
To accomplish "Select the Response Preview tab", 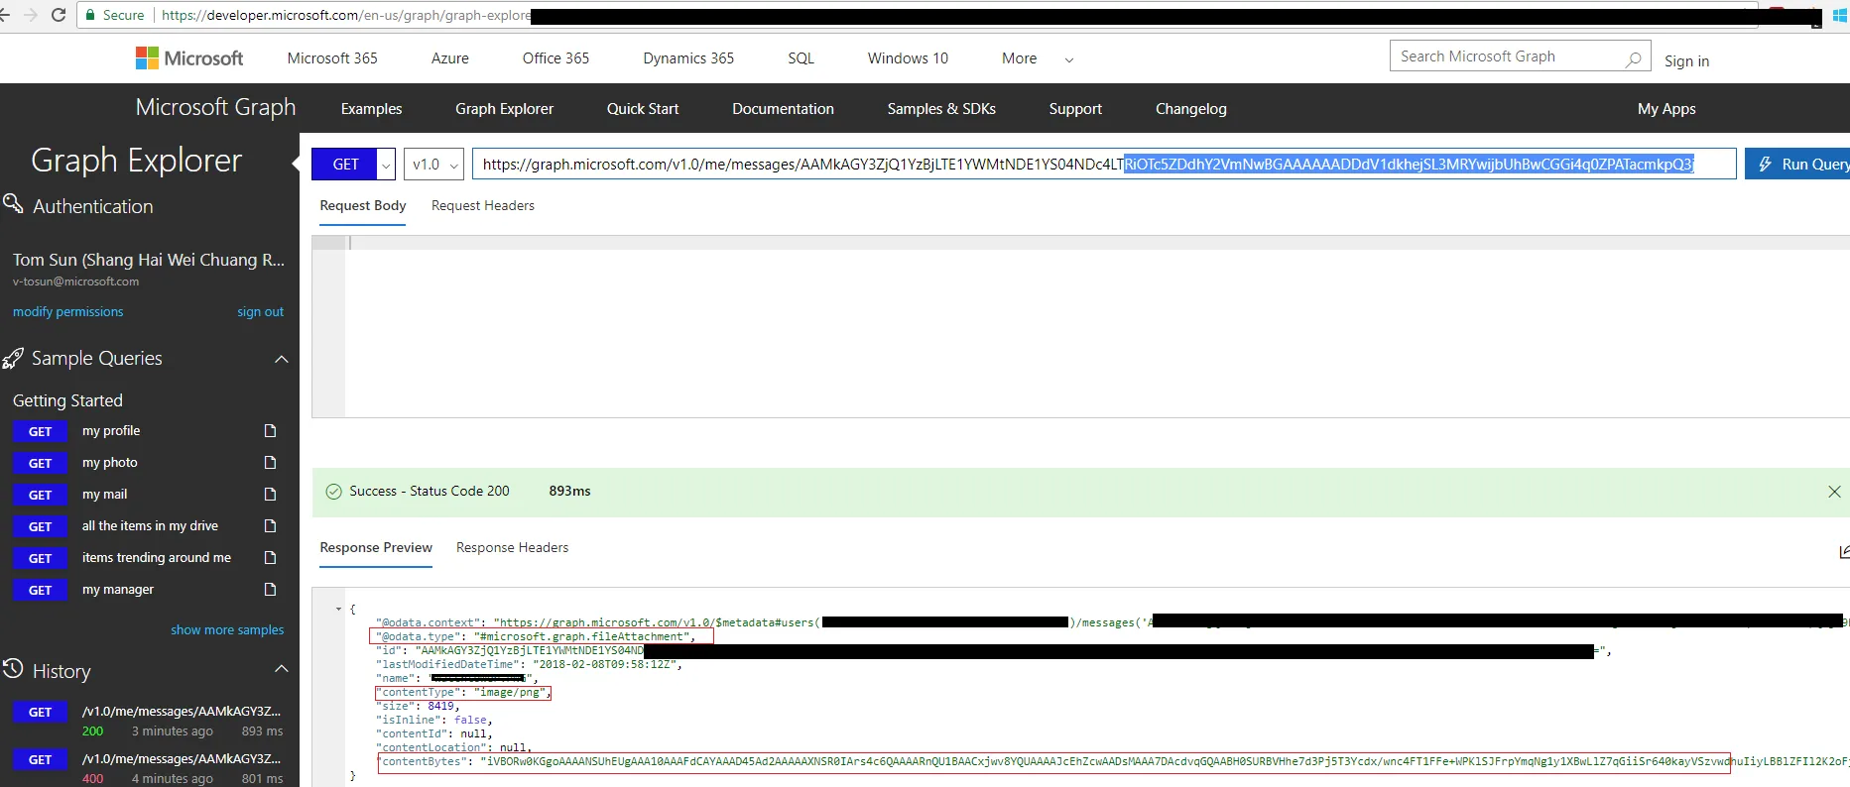I will coord(376,547).
